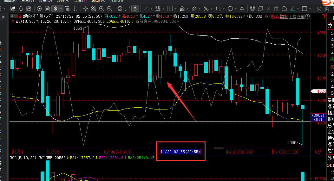Click the 买 buy button
This screenshot has width=334, height=181.
pyautogui.click(x=319, y=9)
